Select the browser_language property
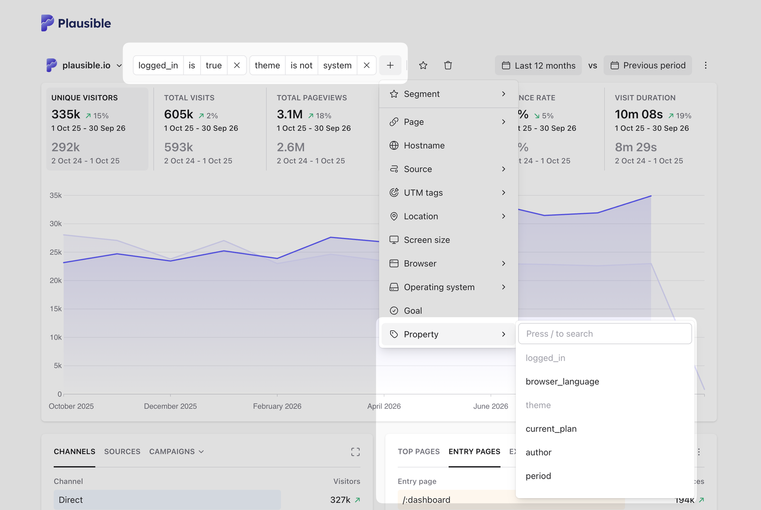The height and width of the screenshot is (510, 761). [605, 382]
